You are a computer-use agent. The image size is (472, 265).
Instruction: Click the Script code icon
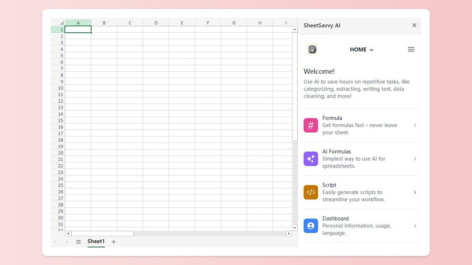pos(310,192)
